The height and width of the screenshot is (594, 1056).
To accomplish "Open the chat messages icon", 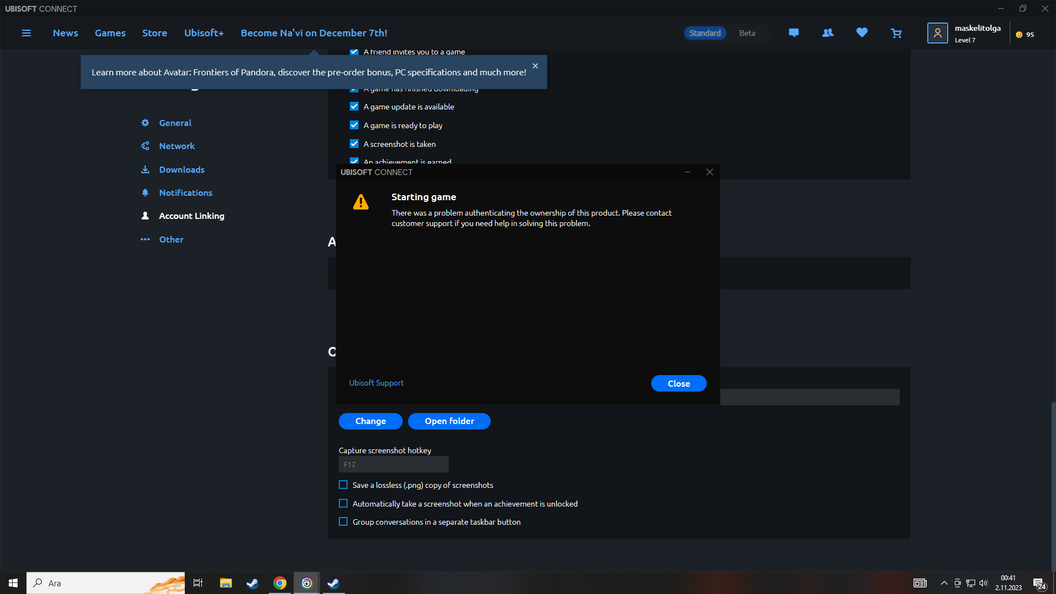I will click(793, 33).
